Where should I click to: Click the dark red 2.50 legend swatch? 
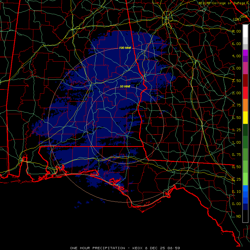coord(245,81)
